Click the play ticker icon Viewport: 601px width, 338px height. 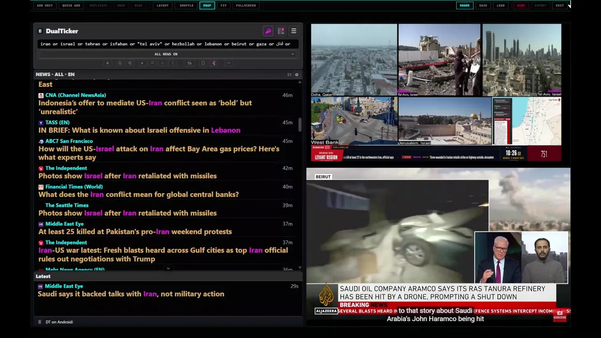pyautogui.click(x=142, y=63)
